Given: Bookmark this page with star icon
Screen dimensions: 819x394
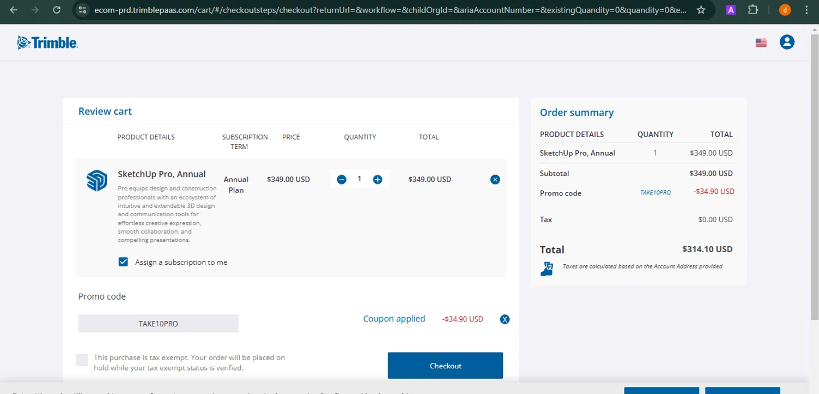Looking at the screenshot, I should (x=701, y=10).
